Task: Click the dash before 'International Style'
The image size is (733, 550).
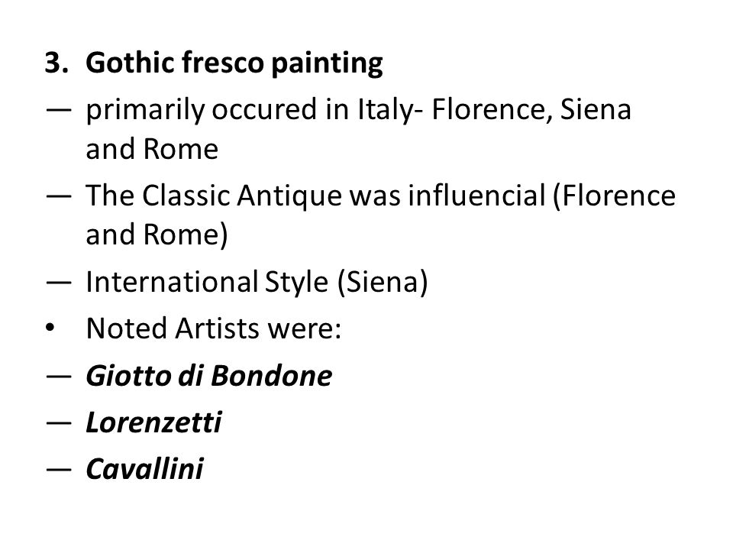Action: (x=59, y=283)
